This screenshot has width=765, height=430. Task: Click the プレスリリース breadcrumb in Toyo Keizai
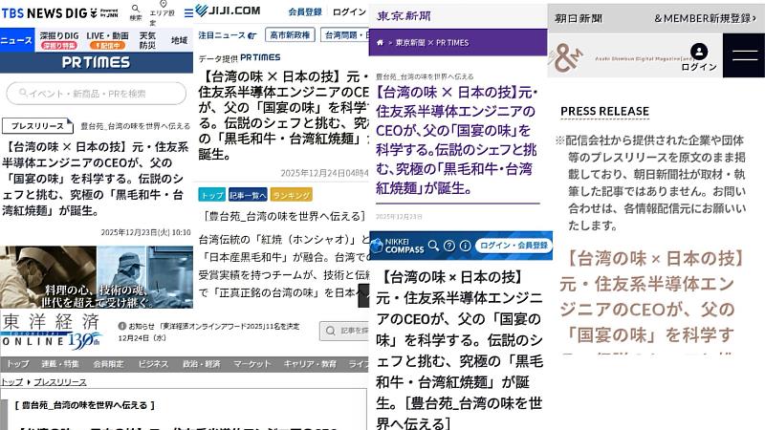pyautogui.click(x=60, y=382)
